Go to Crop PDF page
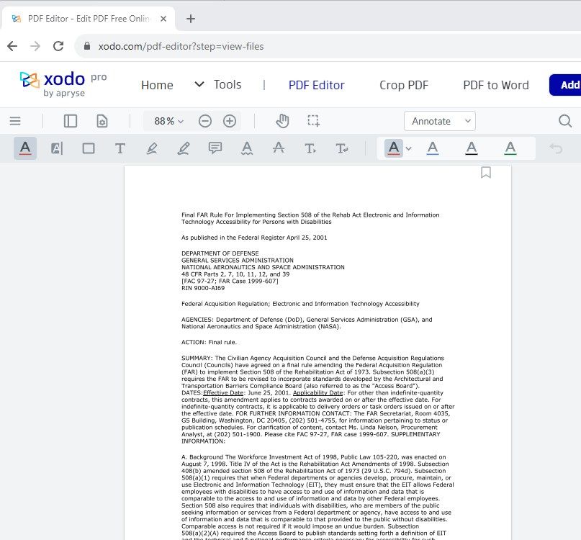The width and height of the screenshot is (581, 540). coord(404,85)
